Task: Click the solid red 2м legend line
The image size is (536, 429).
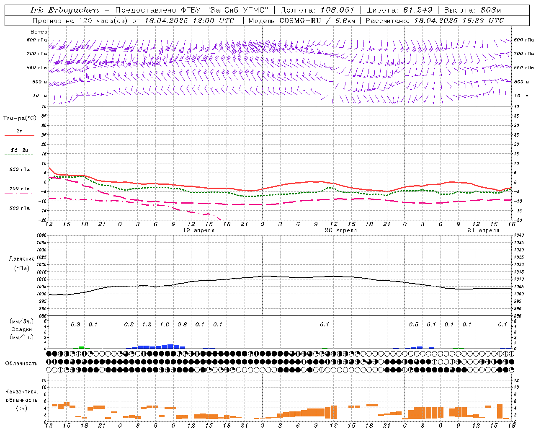Action: click(x=19, y=135)
